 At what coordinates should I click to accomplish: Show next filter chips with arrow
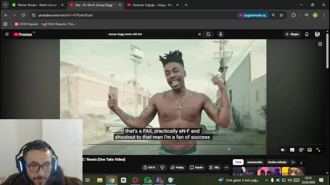301,163
